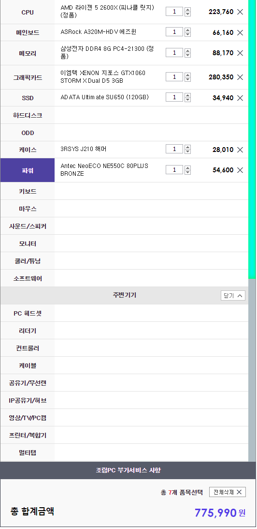
Task: Delete the 3RSYS J210 case item
Action: [x=240, y=150]
